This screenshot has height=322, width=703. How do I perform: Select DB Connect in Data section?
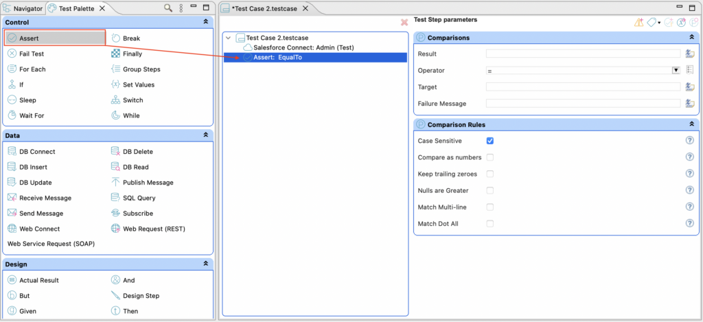32,152
